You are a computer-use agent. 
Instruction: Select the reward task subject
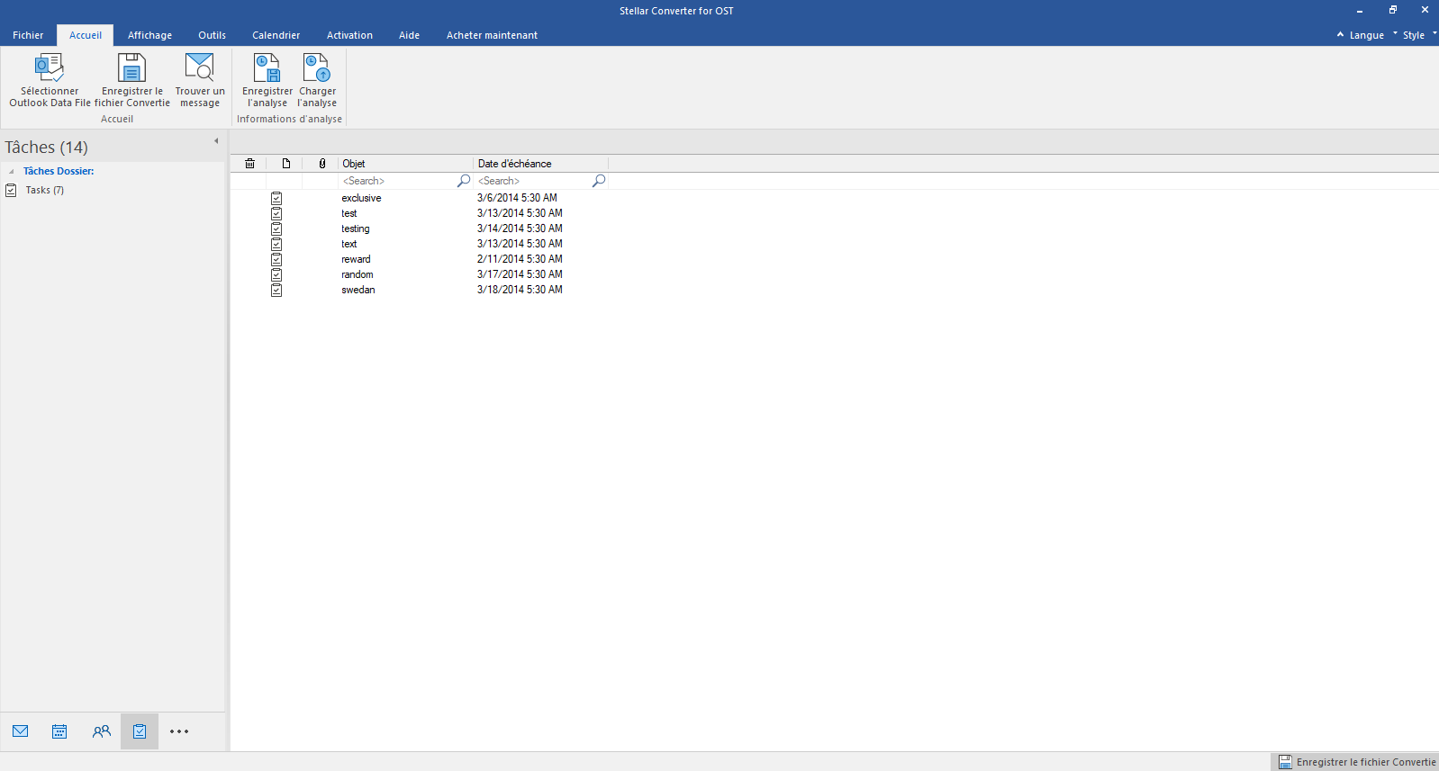coord(356,259)
